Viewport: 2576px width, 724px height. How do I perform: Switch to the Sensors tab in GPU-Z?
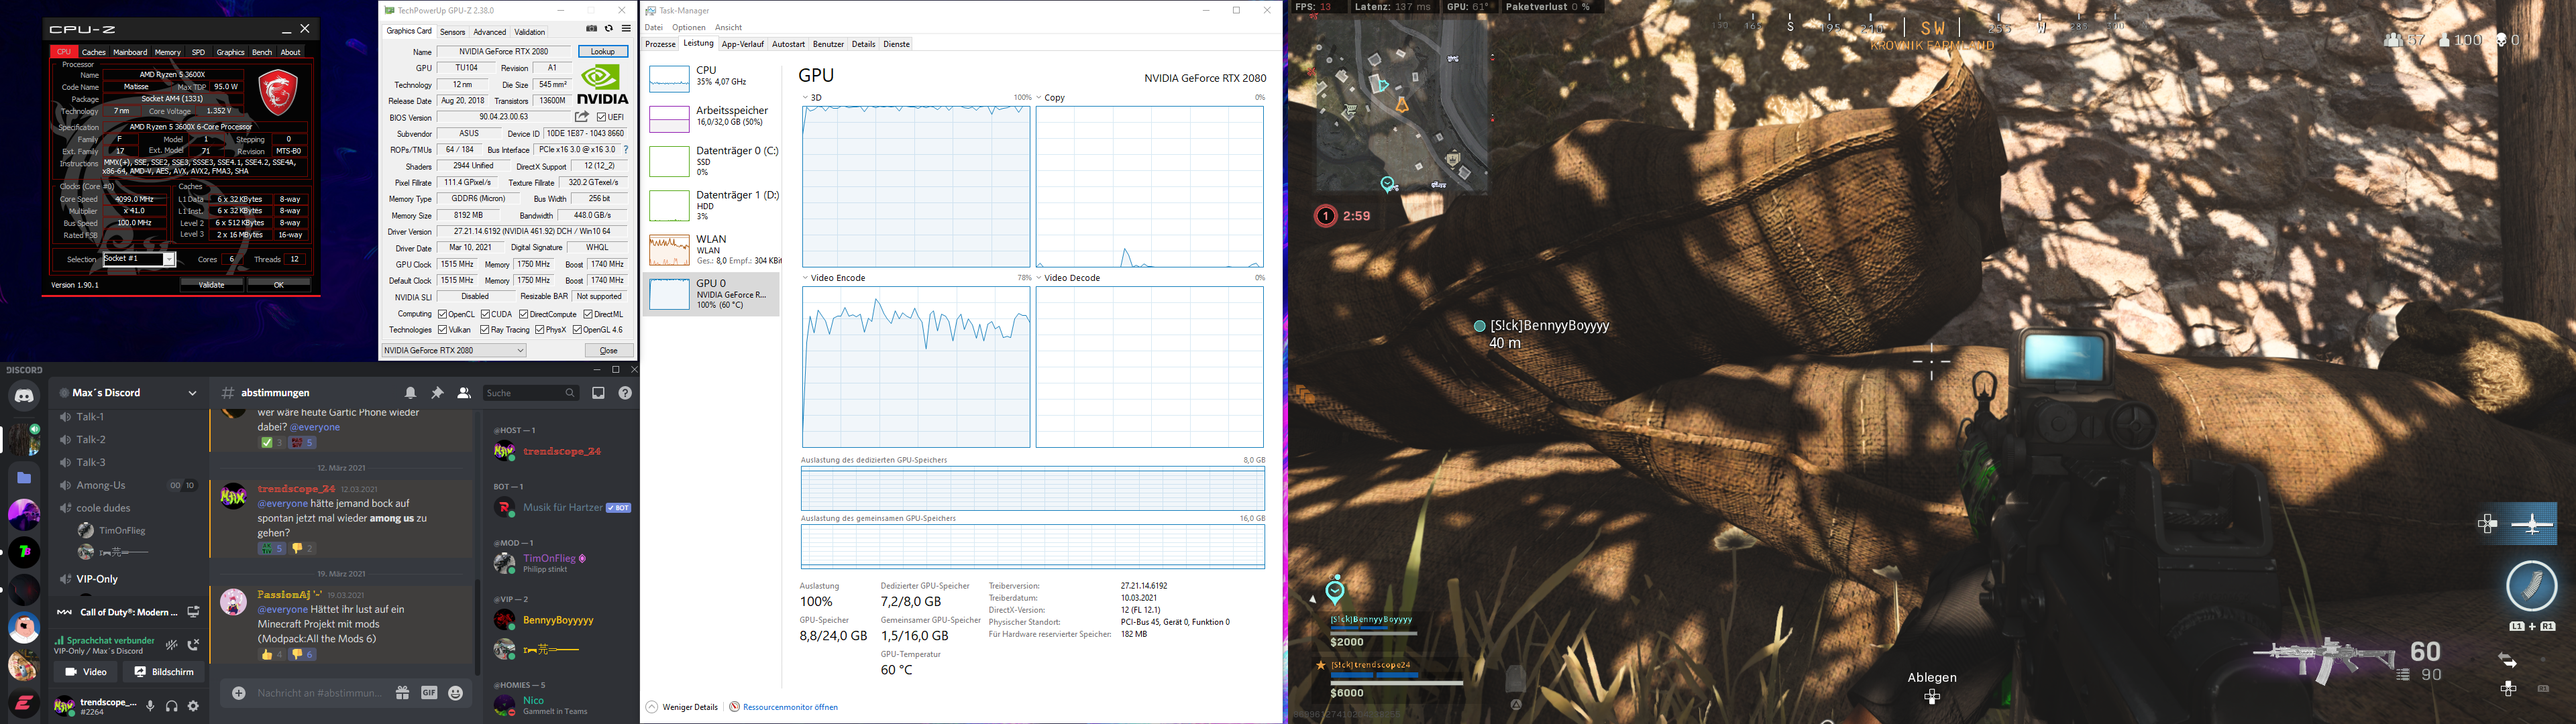[452, 32]
